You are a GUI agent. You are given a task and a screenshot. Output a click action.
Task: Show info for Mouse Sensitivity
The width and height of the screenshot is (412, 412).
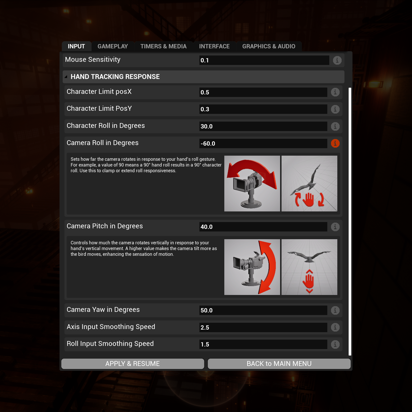point(337,60)
